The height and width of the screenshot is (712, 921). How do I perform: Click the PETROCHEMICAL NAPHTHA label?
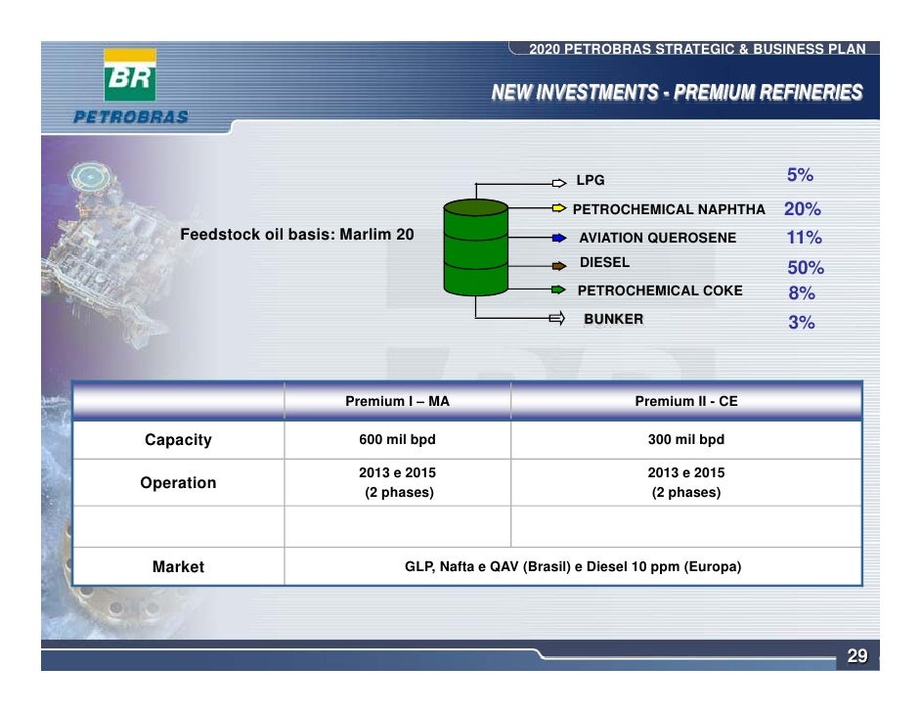pos(669,209)
